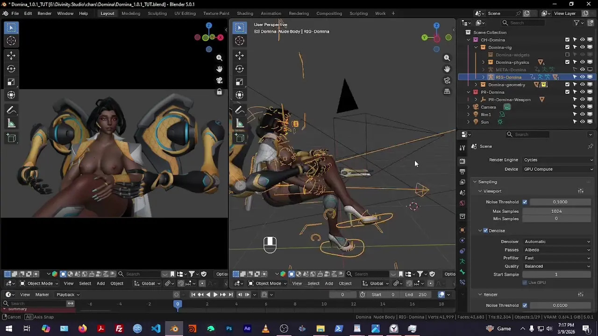Open the World Properties tab
This screenshot has height=336, width=598.
tap(463, 203)
